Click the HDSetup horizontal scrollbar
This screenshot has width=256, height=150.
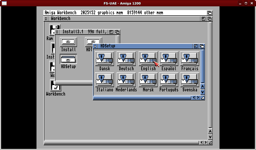pyautogui.click(x=142, y=98)
